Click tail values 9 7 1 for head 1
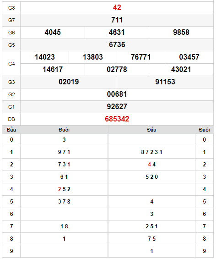The width and height of the screenshot is (216, 259). click(64, 152)
